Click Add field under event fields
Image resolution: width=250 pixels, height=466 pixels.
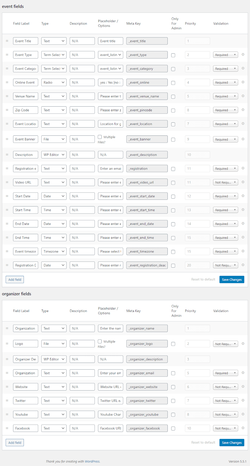15,280
